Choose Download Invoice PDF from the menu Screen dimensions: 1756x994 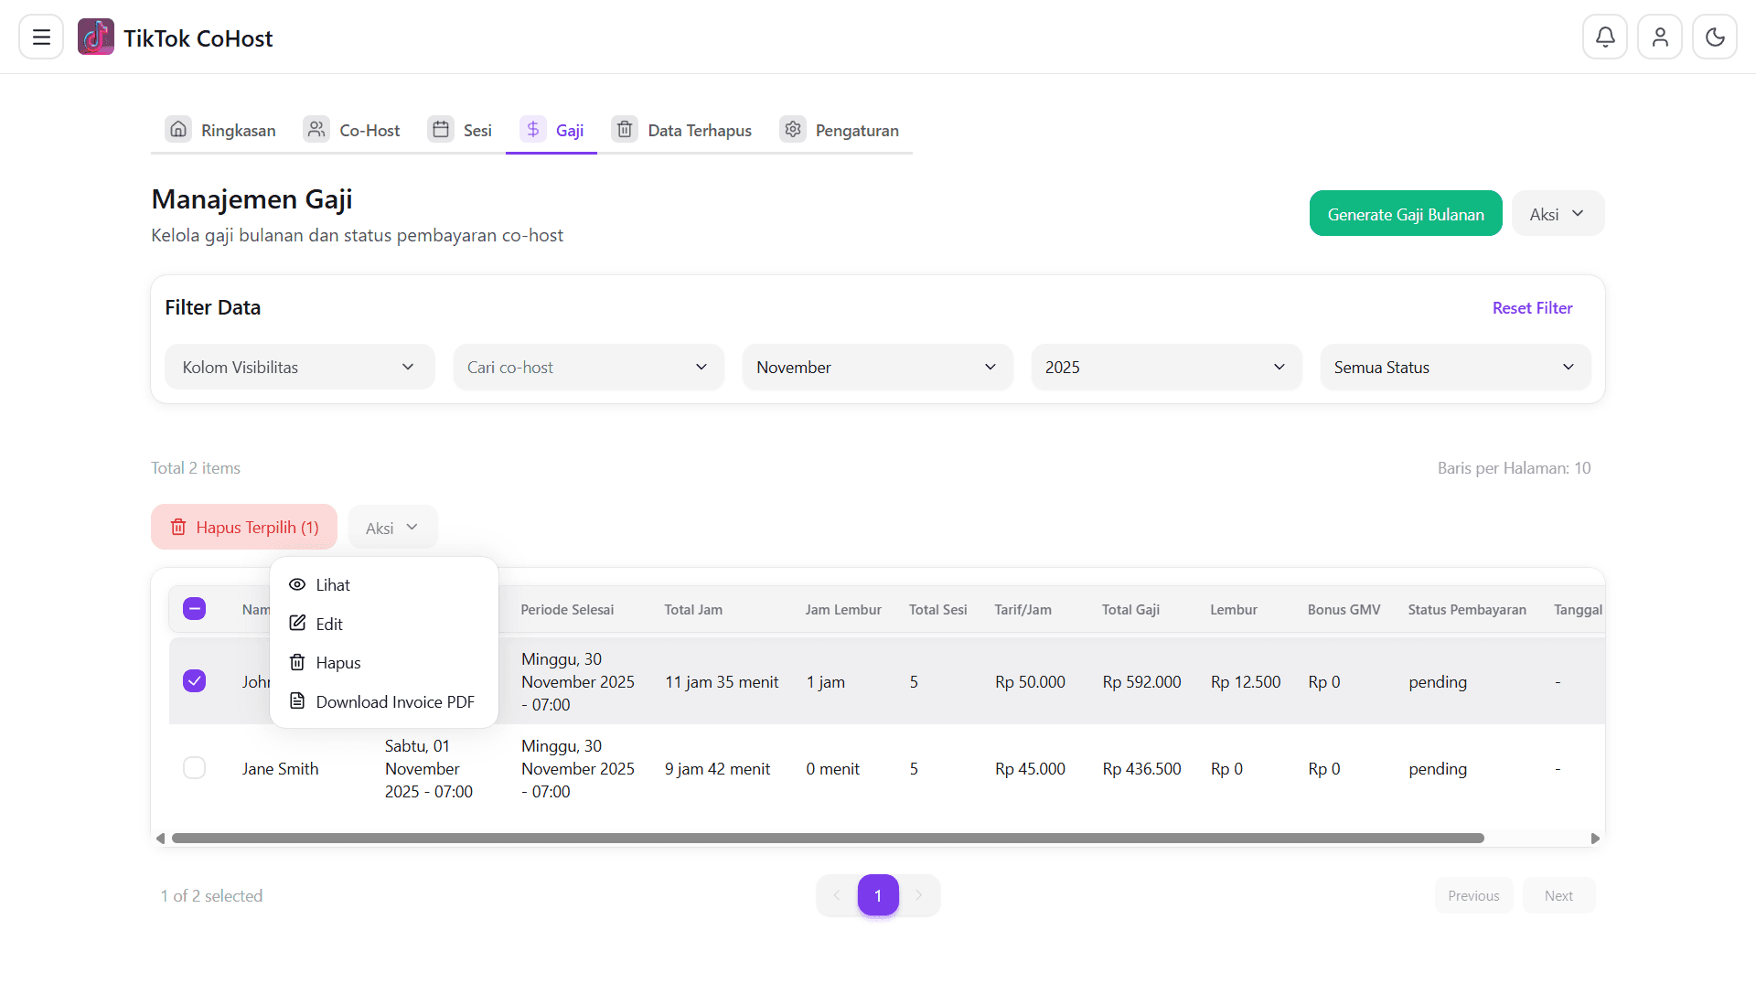coord(395,701)
